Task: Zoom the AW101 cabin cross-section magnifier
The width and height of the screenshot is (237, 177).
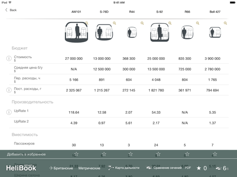Action: (x=87, y=23)
